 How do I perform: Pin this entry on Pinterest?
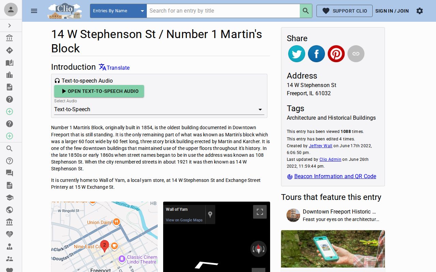[336, 54]
